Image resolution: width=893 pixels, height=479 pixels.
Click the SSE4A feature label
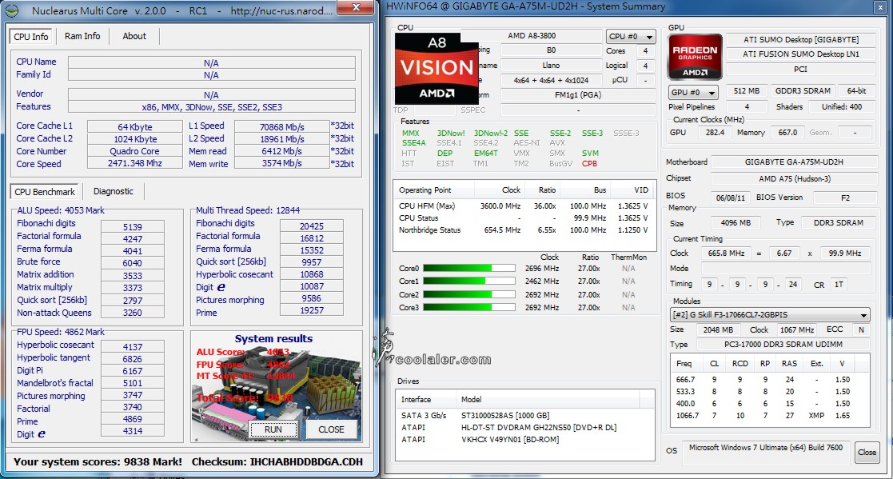click(413, 143)
